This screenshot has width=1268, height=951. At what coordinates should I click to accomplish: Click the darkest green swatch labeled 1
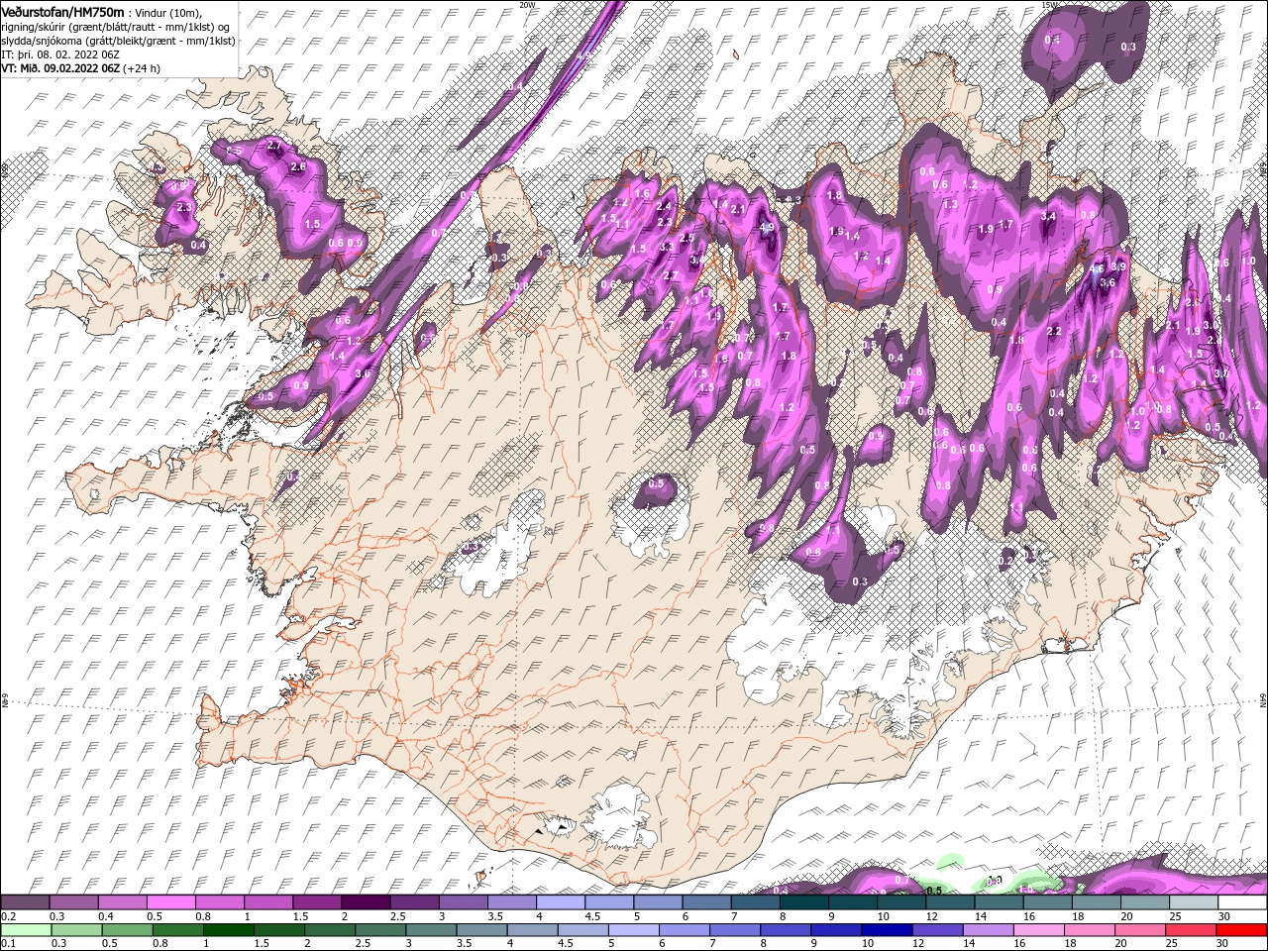click(x=229, y=929)
